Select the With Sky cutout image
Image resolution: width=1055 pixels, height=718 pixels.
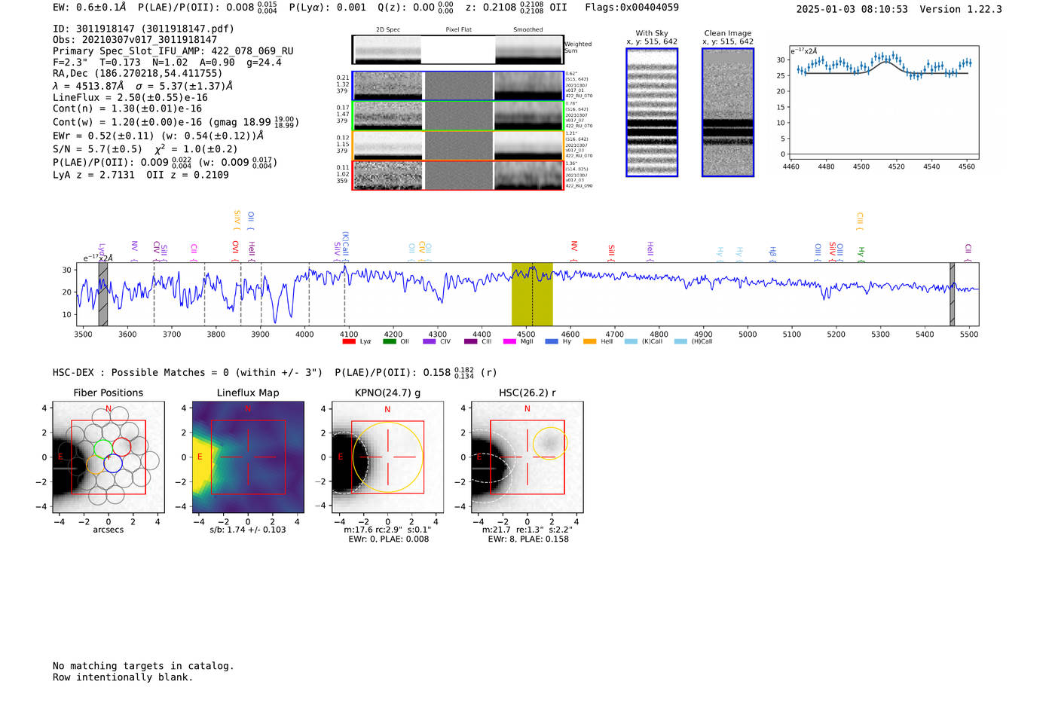point(652,112)
